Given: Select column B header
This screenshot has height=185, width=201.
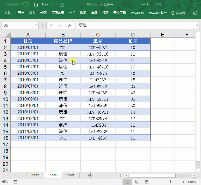Looking at the screenshot, I should 63,35.
